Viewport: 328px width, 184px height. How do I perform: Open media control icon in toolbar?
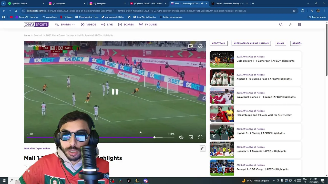click(x=312, y=11)
